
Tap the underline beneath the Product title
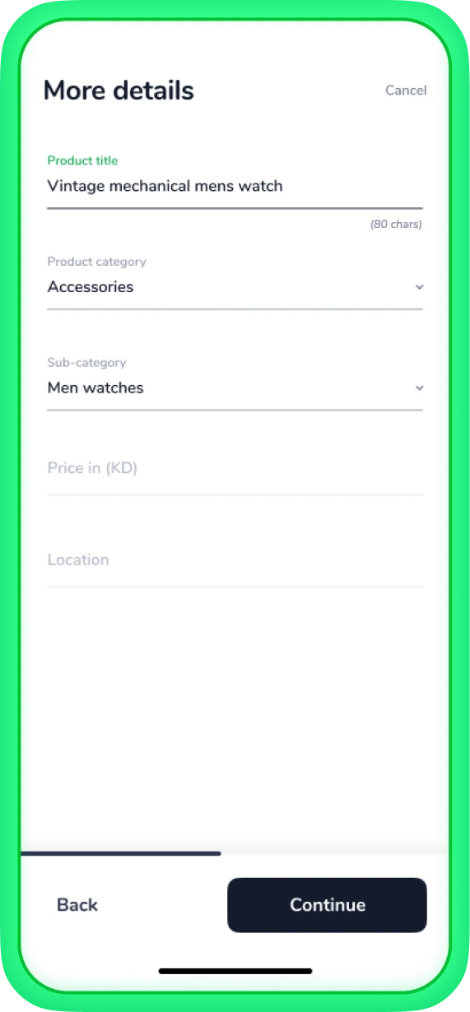click(235, 209)
